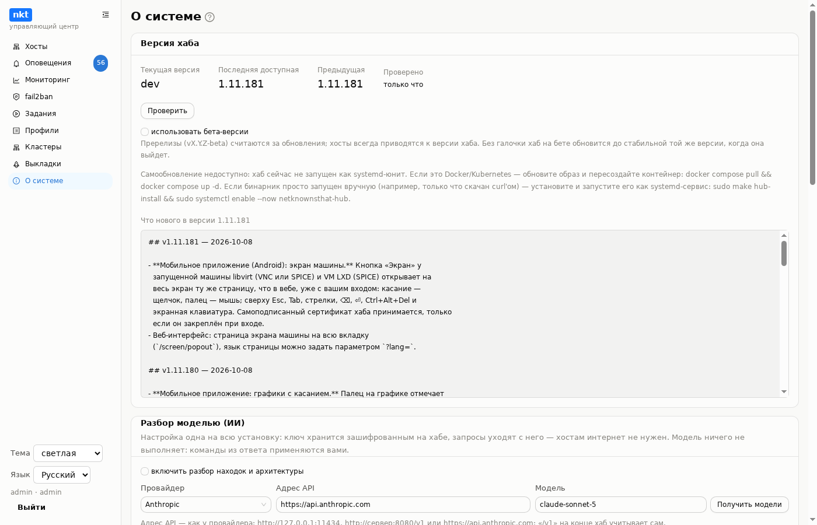
Task: Open the Язык language dropdown
Action: click(62, 475)
